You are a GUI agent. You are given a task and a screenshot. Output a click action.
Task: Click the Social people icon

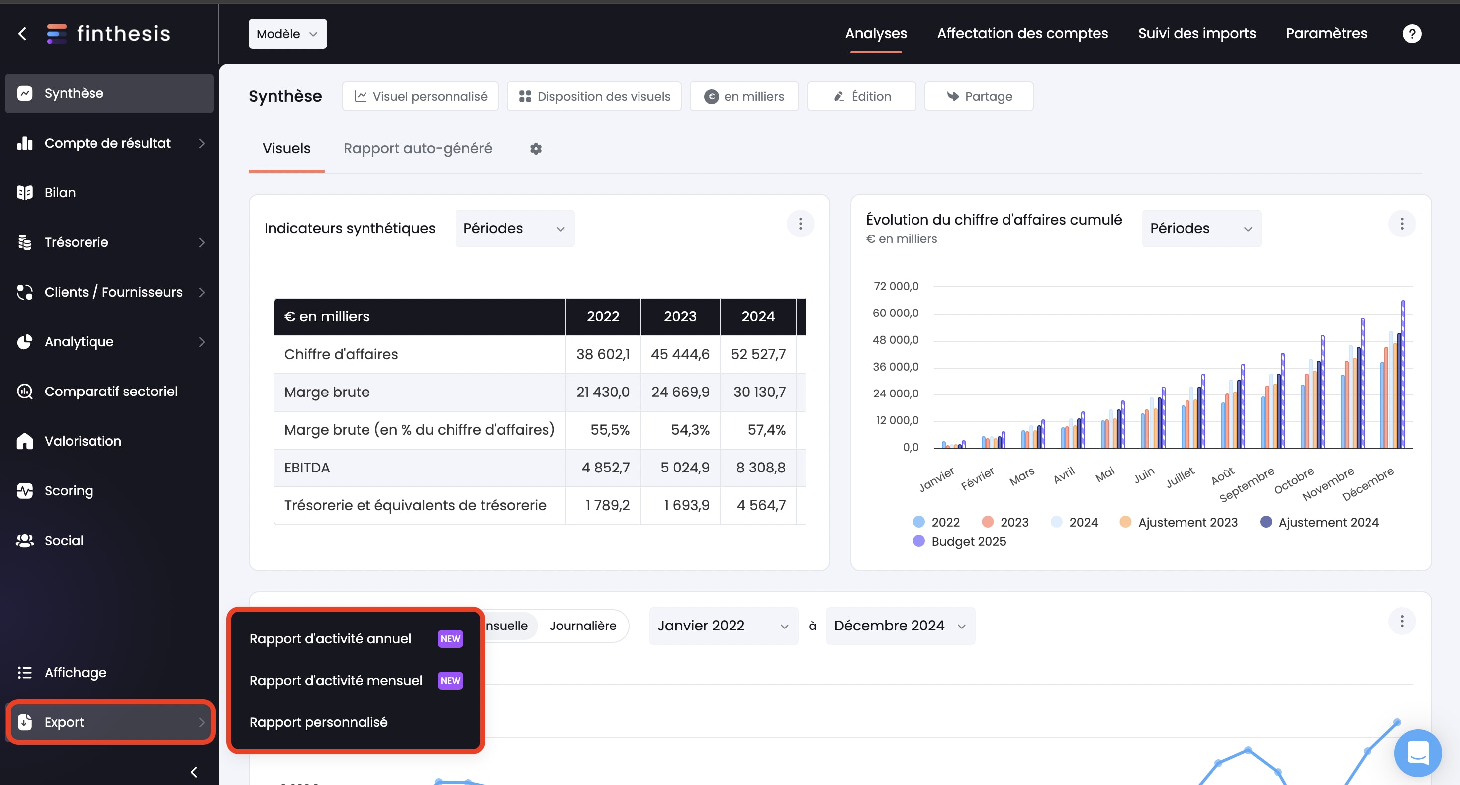point(25,541)
